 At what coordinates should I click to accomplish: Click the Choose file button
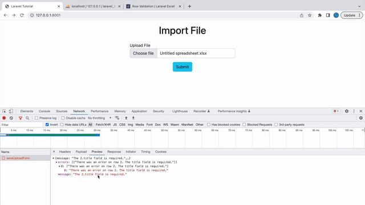tap(143, 53)
